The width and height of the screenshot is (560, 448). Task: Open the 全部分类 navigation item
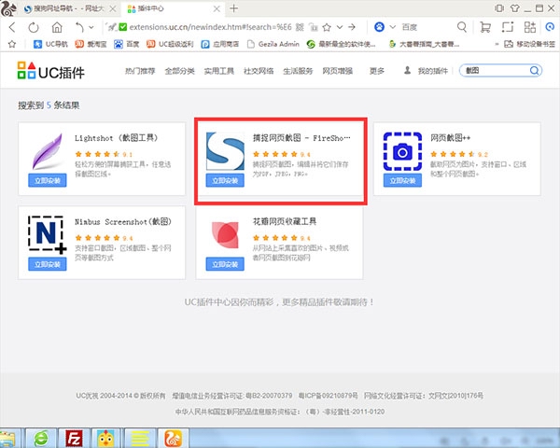pyautogui.click(x=179, y=71)
